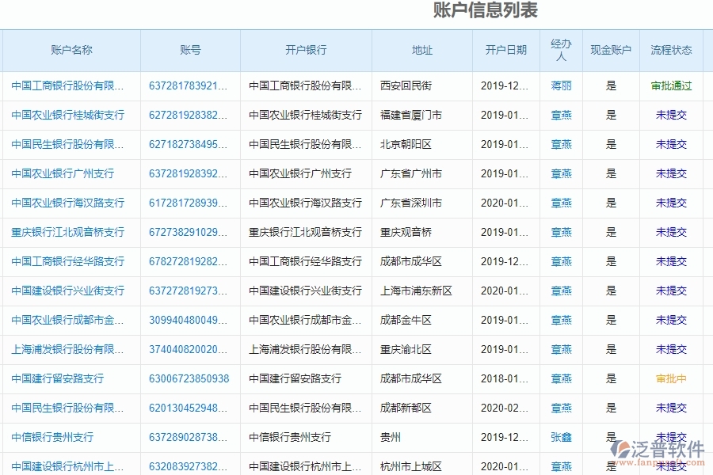Image resolution: width=713 pixels, height=475 pixels.
Task: Click the 开户银行 column header
Action: click(305, 50)
